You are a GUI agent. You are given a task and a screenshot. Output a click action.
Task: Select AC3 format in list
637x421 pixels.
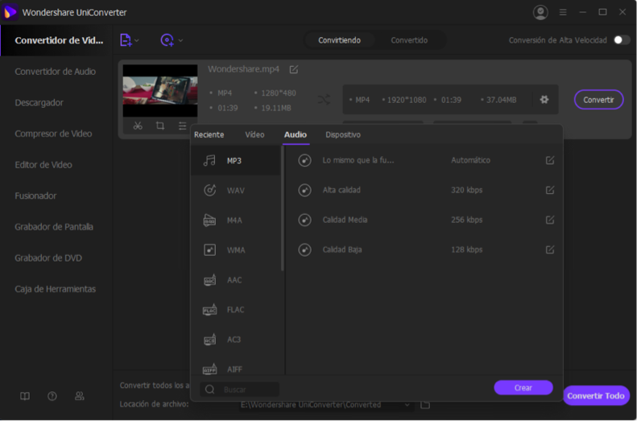point(236,340)
